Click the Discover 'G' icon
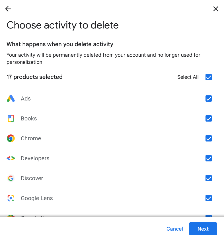224x238 pixels. (11, 178)
